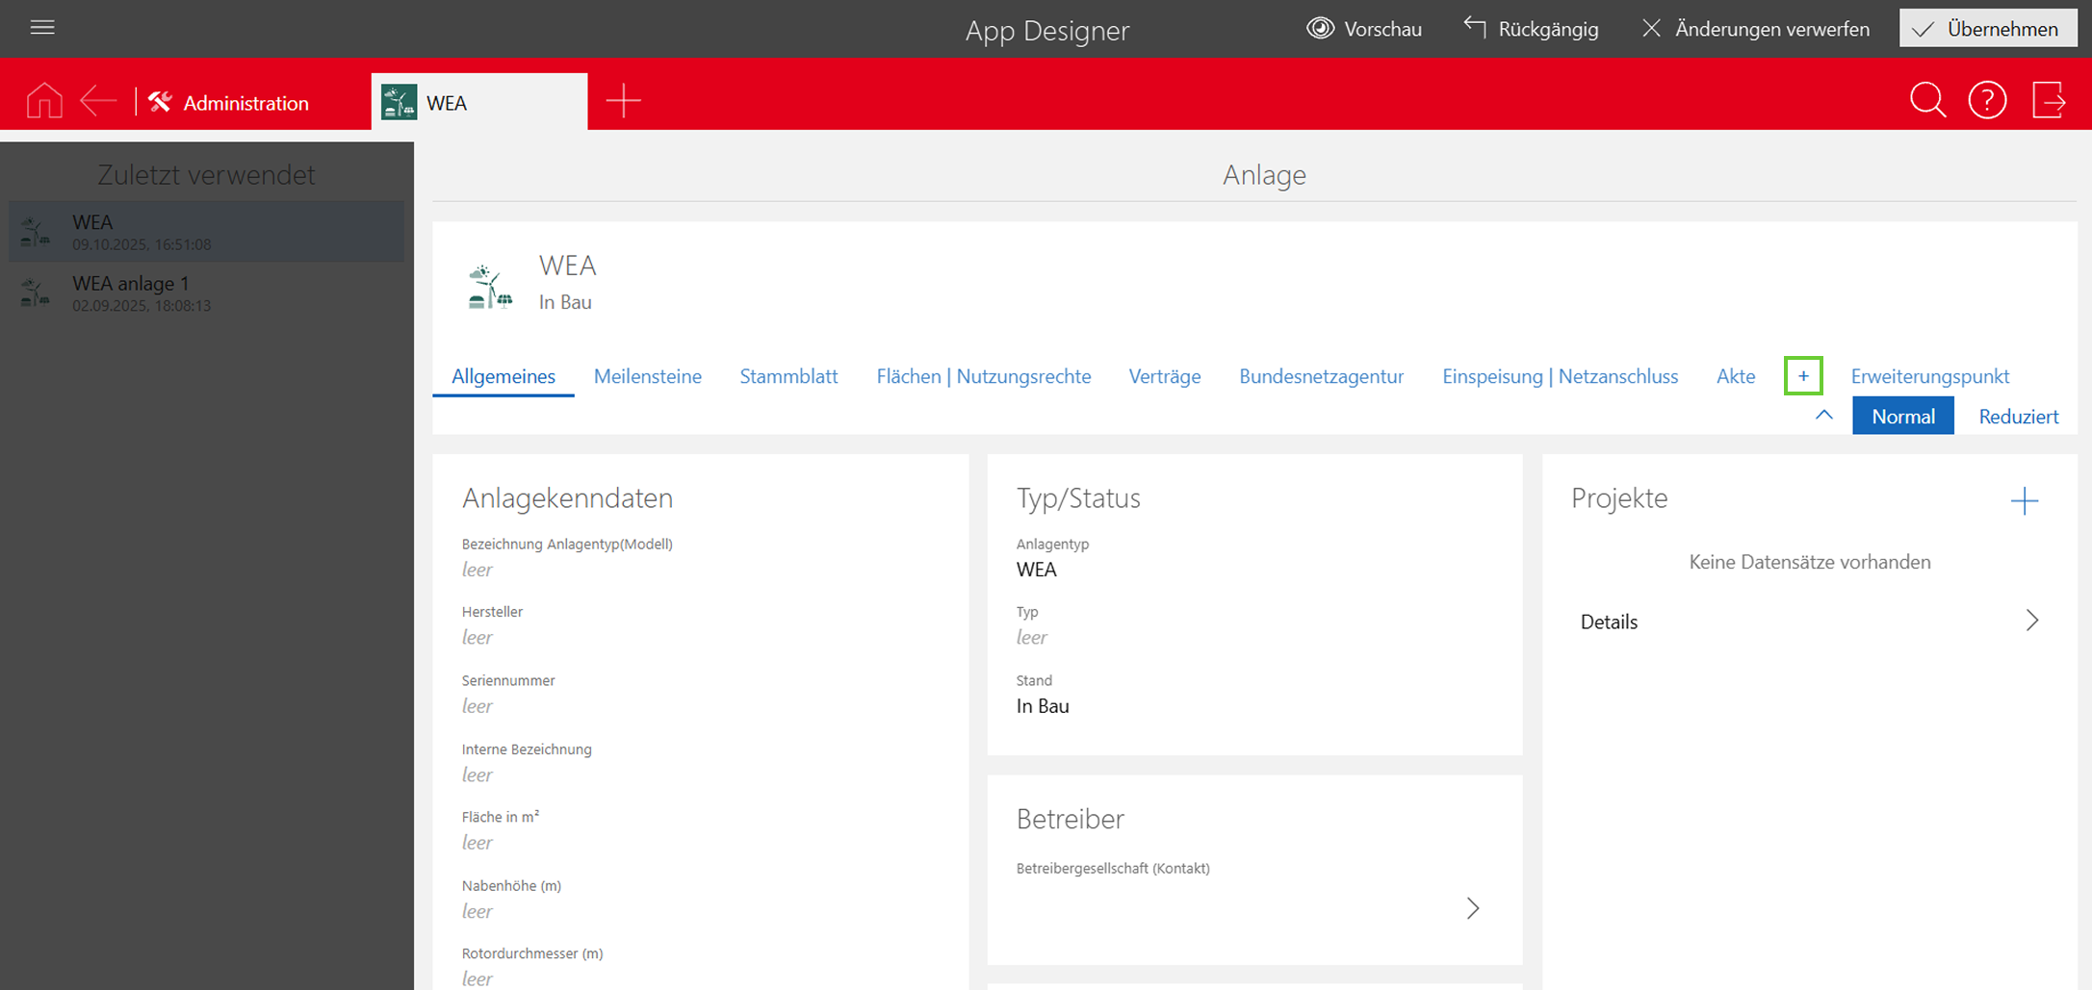Image resolution: width=2092 pixels, height=990 pixels.
Task: Switch to Normal view mode
Action: (x=1902, y=417)
